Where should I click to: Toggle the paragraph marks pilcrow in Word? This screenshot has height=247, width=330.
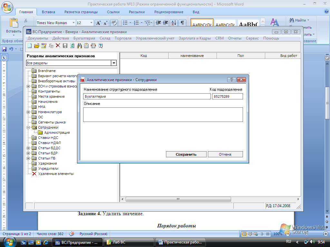point(182,23)
